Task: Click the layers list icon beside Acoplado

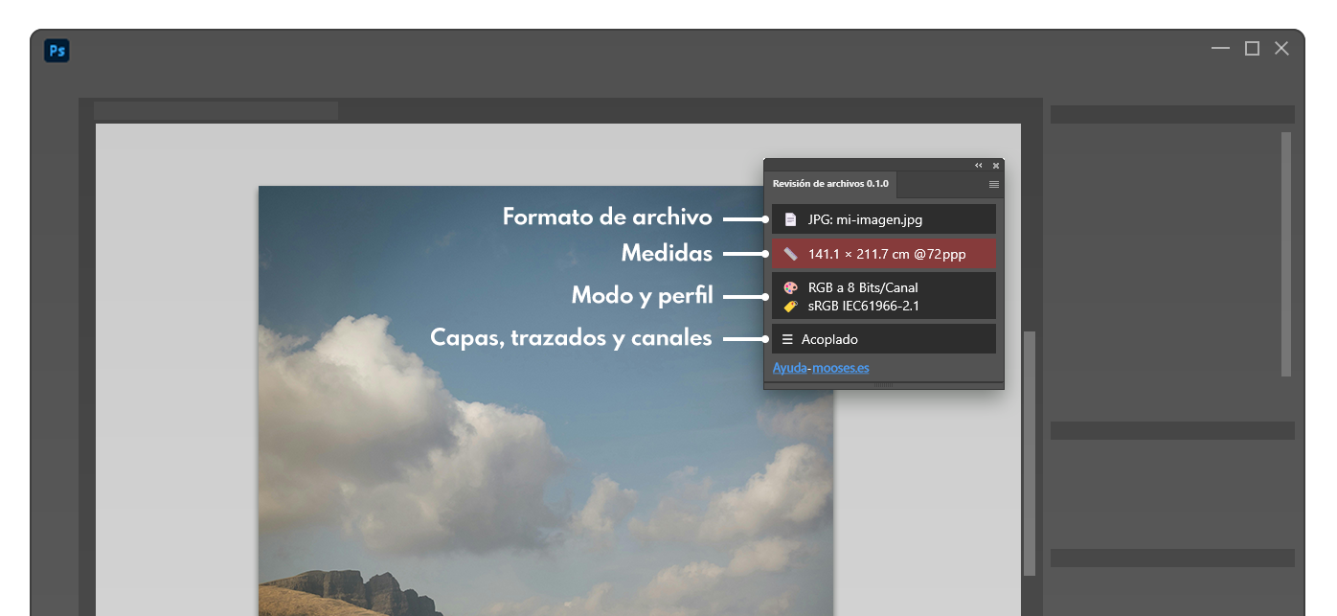Action: pos(787,339)
